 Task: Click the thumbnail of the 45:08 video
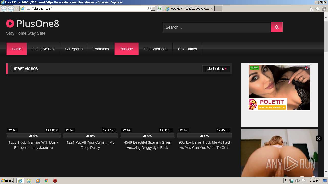coord(204,105)
